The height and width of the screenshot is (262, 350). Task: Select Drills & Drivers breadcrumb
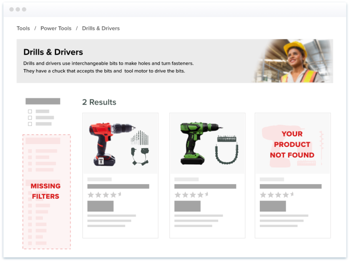[x=101, y=28]
